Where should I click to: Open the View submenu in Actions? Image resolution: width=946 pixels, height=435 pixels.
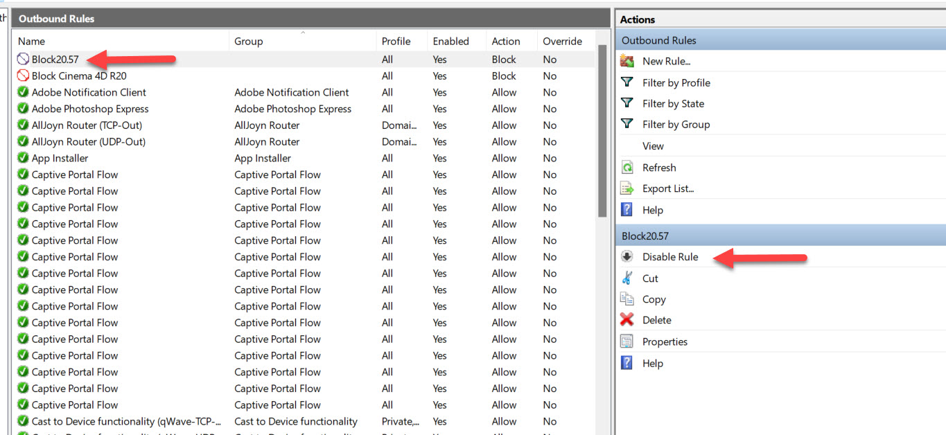(x=653, y=146)
